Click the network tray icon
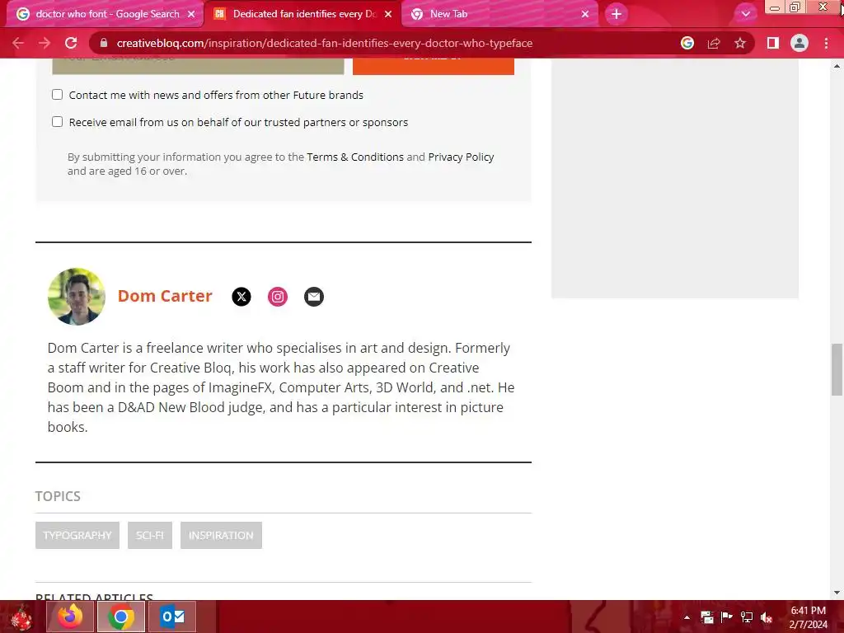This screenshot has height=633, width=844. click(747, 617)
